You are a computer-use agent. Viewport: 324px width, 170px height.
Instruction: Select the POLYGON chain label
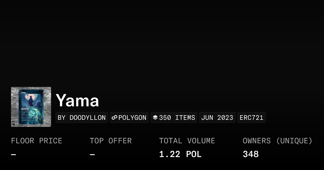pyautogui.click(x=132, y=118)
